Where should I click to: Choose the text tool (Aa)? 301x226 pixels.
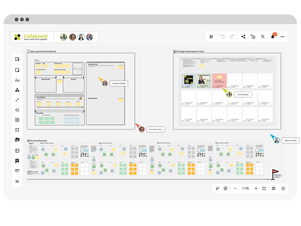(x=17, y=80)
